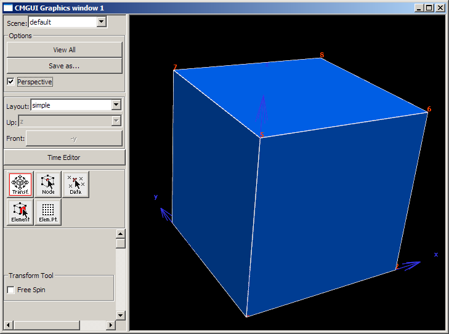The width and height of the screenshot is (449, 334).
Task: Toggle the Perspective checkbox
Action: (x=10, y=82)
